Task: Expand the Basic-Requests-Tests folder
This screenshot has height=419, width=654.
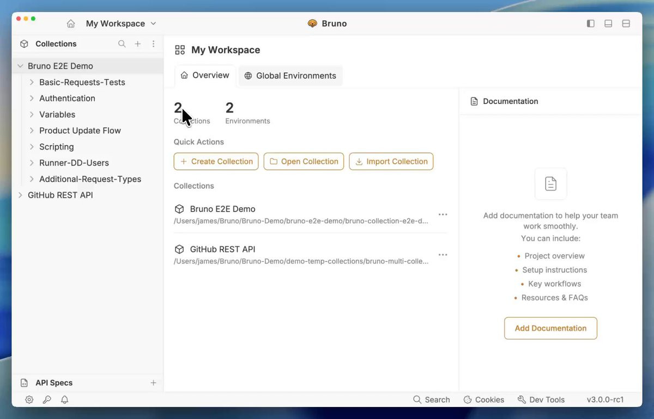Action: click(x=32, y=82)
